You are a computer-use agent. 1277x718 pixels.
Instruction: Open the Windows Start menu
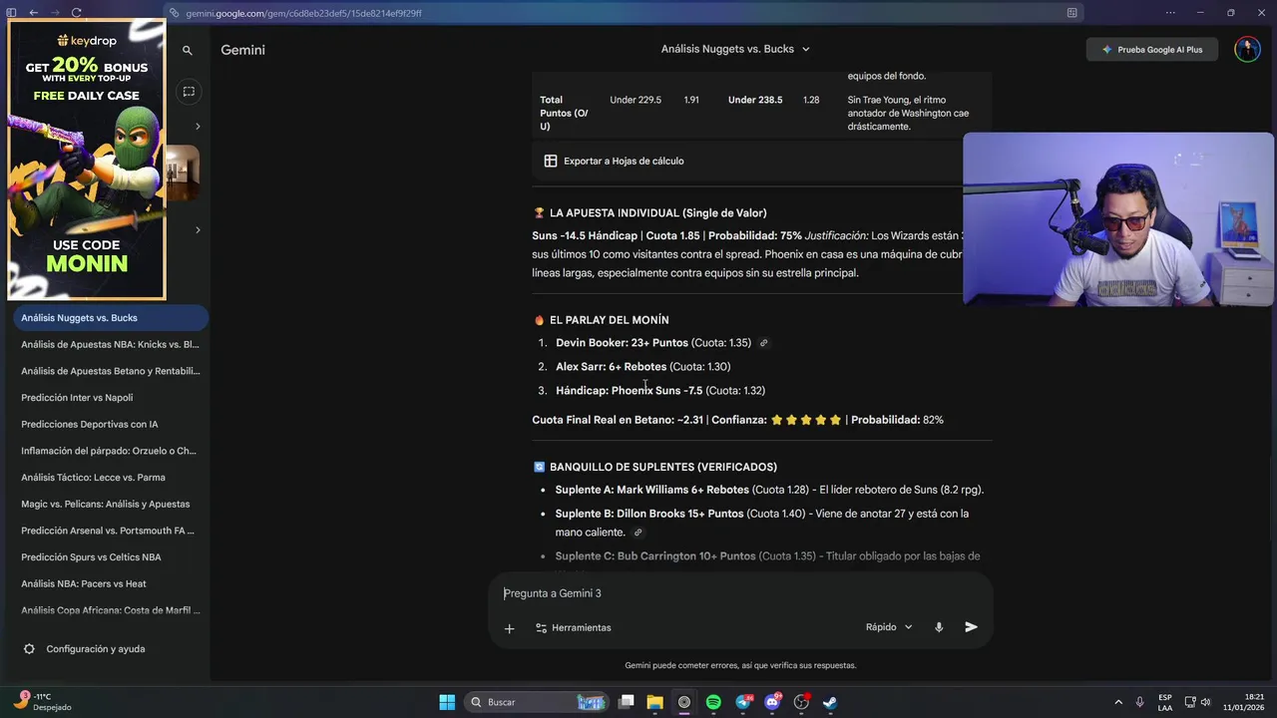point(447,702)
